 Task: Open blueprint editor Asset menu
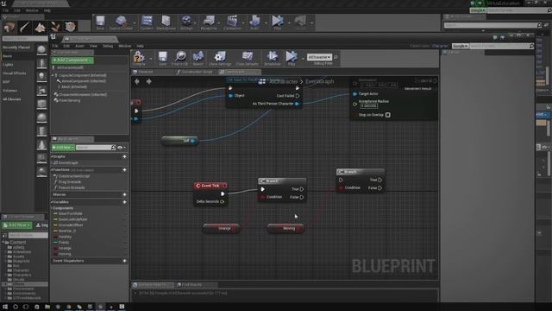[79, 46]
